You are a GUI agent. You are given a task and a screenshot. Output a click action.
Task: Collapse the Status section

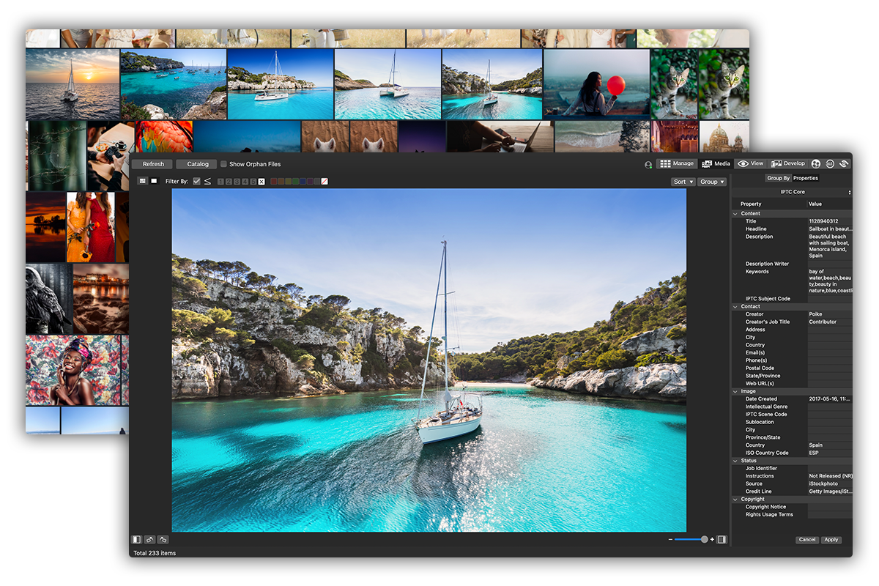coord(735,461)
